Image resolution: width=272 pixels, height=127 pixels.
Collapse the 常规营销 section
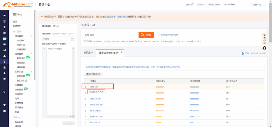[x=32, y=36]
